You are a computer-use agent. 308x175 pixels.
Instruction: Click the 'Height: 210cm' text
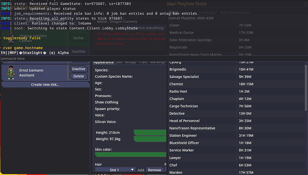pyautogui.click(x=108, y=133)
